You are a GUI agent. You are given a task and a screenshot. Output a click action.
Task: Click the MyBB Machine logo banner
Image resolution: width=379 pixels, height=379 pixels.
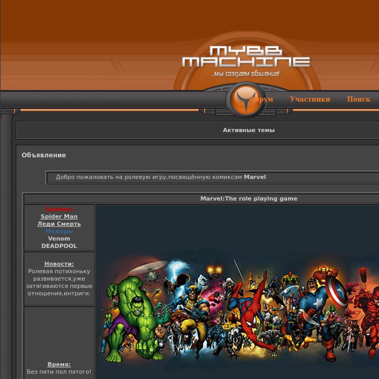(246, 56)
